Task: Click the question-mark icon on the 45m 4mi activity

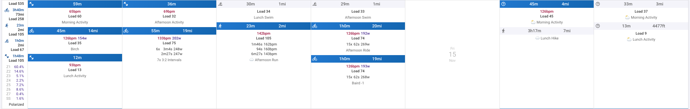Action: [x=503, y=4]
